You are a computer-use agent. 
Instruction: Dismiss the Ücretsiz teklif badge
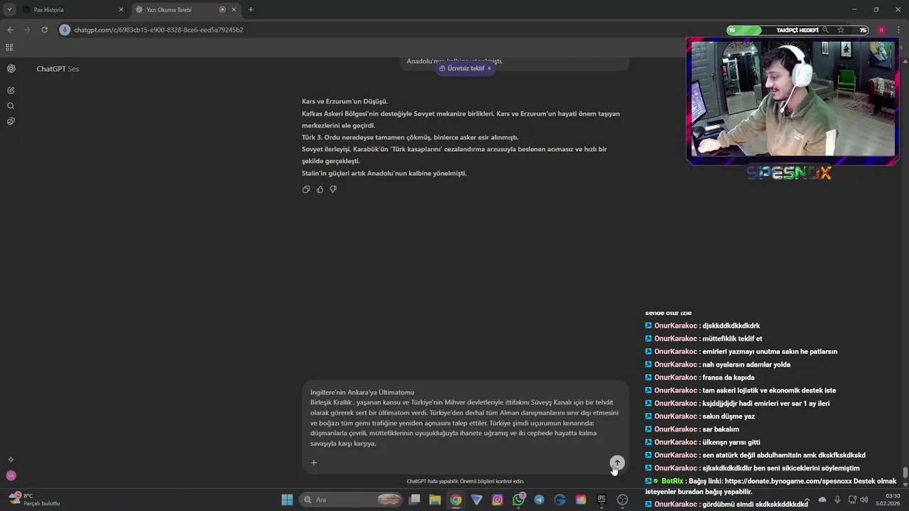(x=489, y=68)
